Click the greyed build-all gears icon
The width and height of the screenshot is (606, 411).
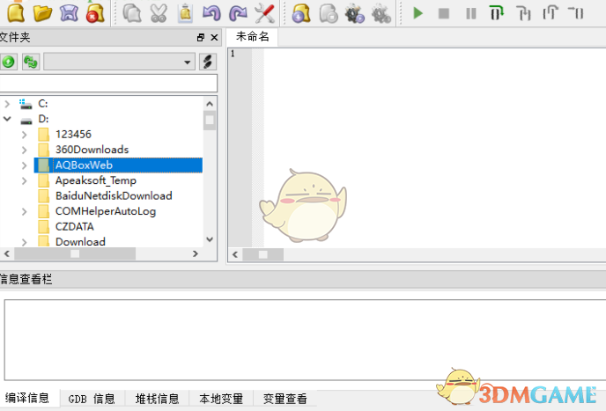(x=381, y=14)
